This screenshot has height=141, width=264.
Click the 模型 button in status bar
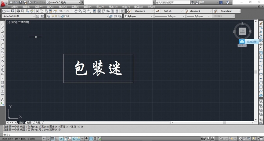[203, 139]
